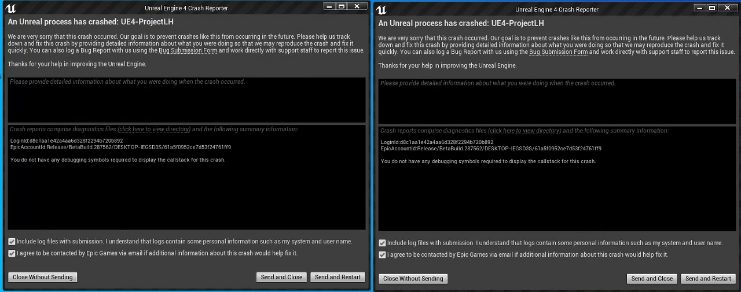Screen dimensions: 741x292
Task: Click Send and Restart in right window
Action: 709,278
